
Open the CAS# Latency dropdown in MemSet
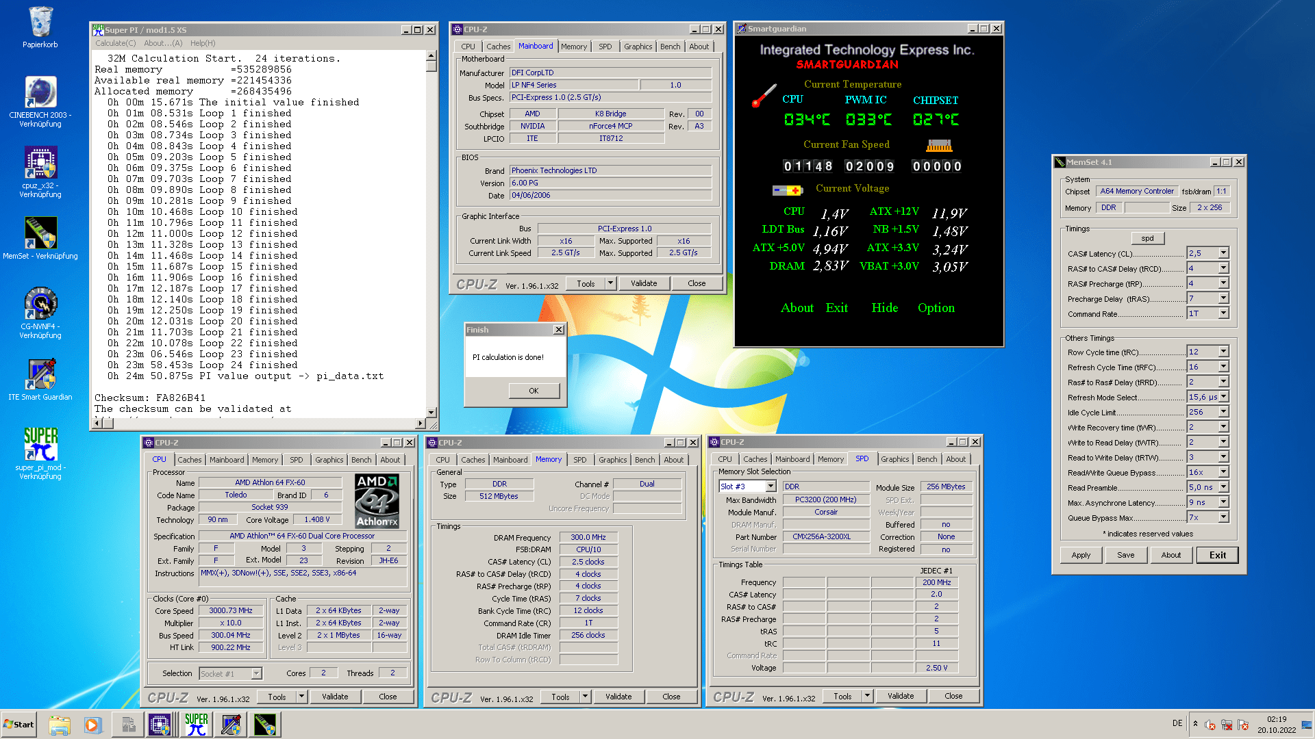pos(1223,253)
